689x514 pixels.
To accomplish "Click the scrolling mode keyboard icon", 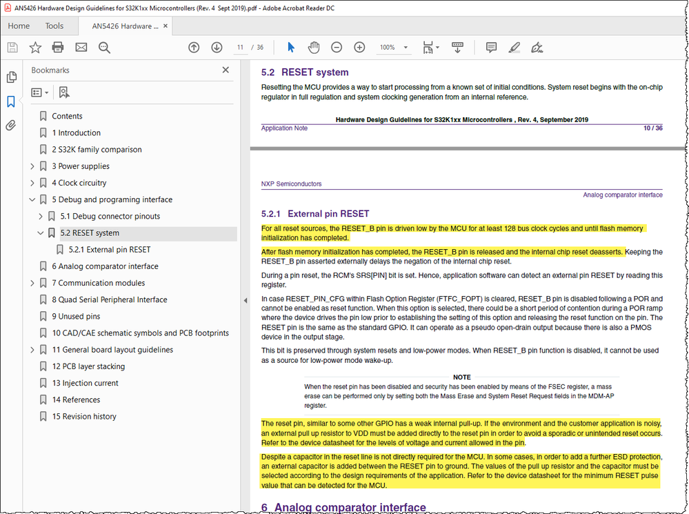I will click(457, 48).
